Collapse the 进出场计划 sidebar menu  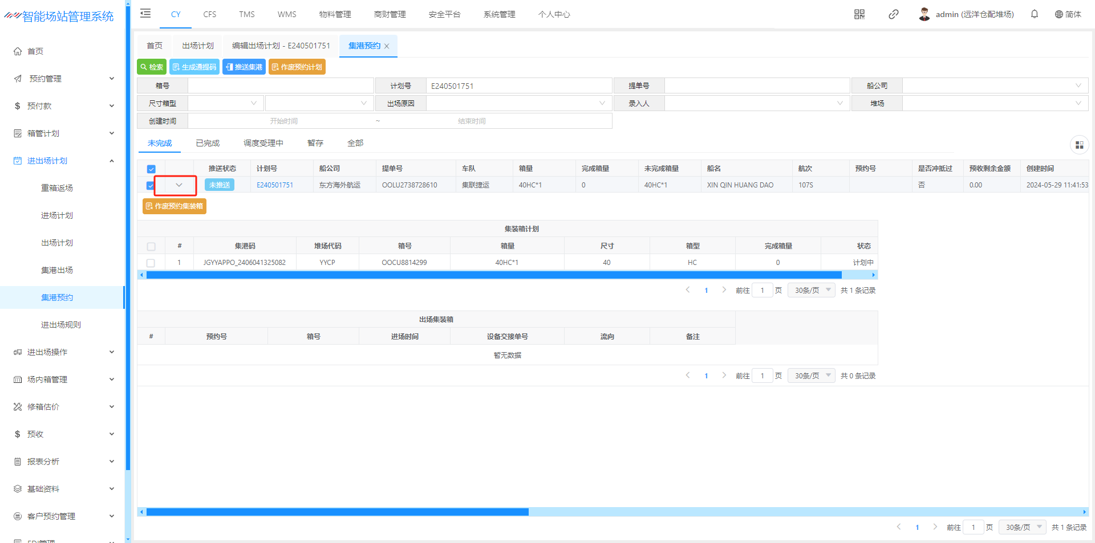tap(112, 161)
